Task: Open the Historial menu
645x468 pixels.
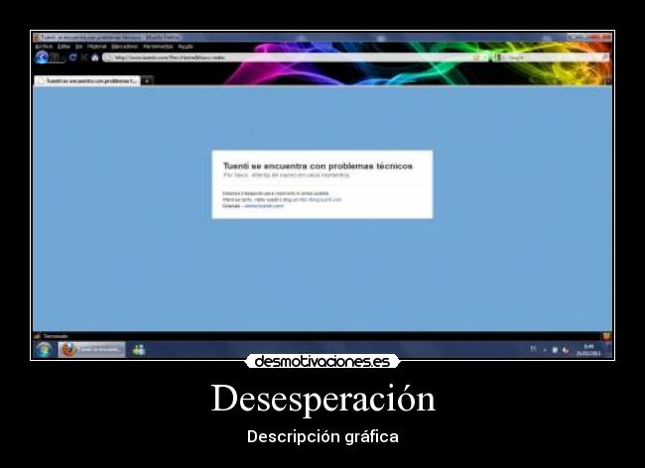Action: 97,47
